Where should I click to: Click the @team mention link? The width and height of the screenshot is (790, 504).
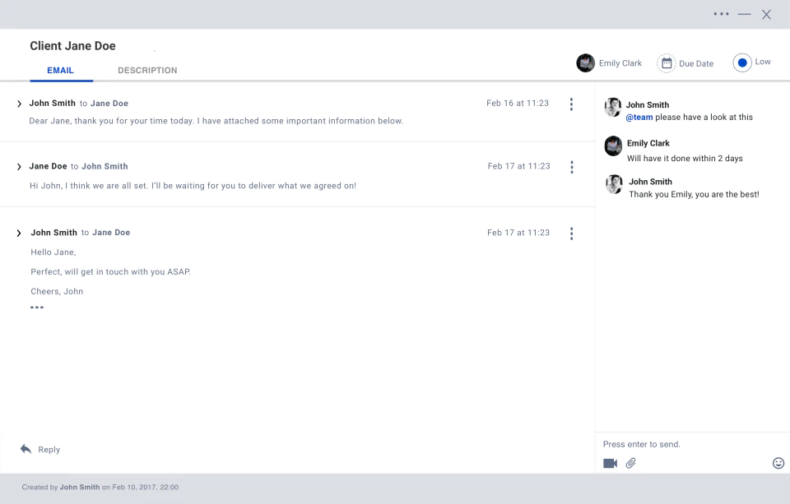point(639,118)
